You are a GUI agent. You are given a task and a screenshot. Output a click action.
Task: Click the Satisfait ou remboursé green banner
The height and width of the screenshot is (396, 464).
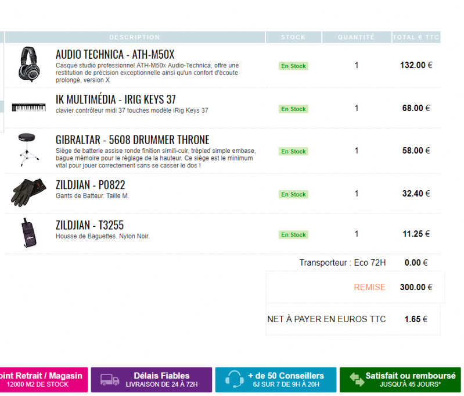401,380
